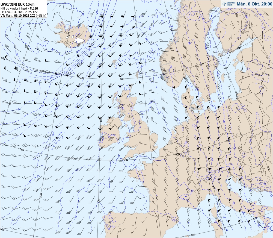Click the -8 isotherm label in Bay of Biscay
This screenshot has height=238, width=273.
[x=132, y=188]
